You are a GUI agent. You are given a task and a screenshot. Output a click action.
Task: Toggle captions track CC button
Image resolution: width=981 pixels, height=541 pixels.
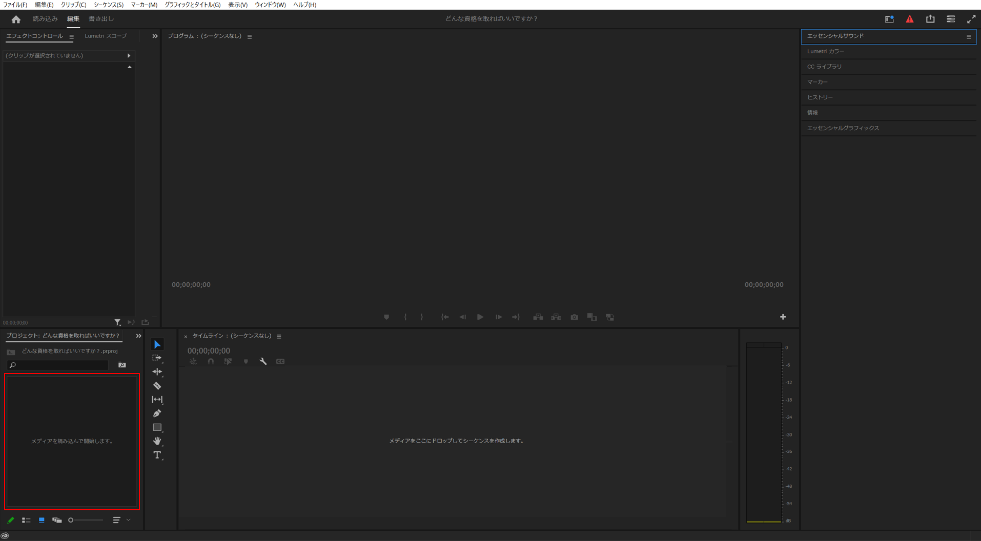coord(280,361)
